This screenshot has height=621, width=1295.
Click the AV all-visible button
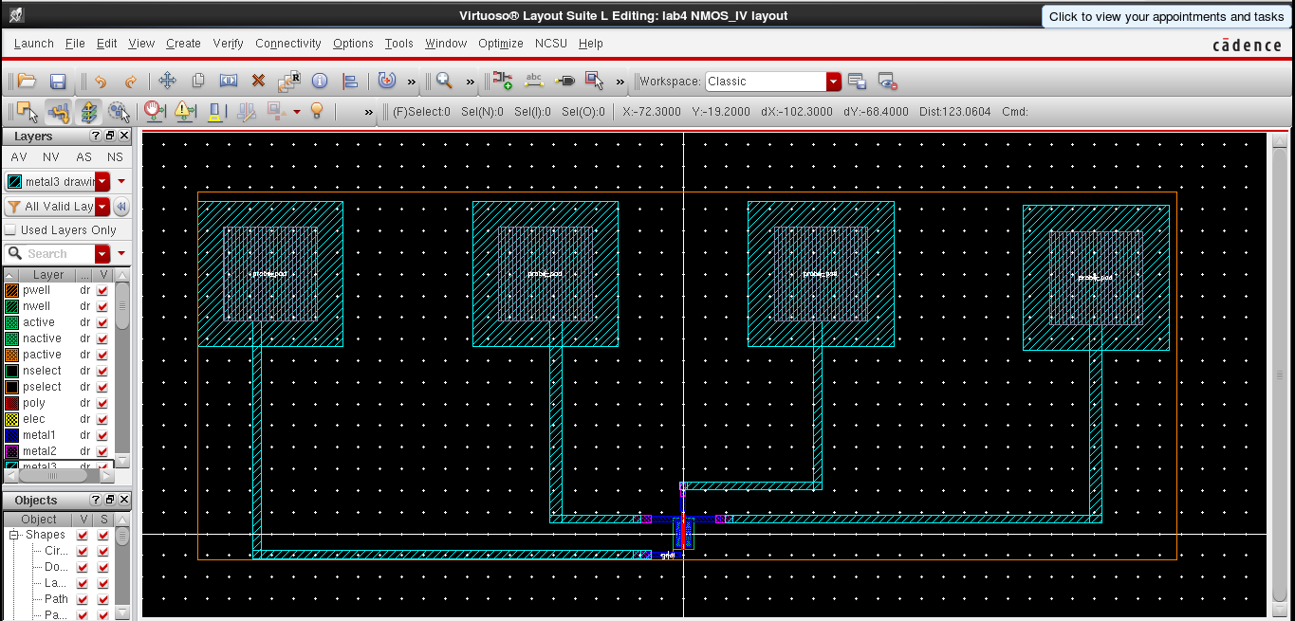[x=18, y=157]
